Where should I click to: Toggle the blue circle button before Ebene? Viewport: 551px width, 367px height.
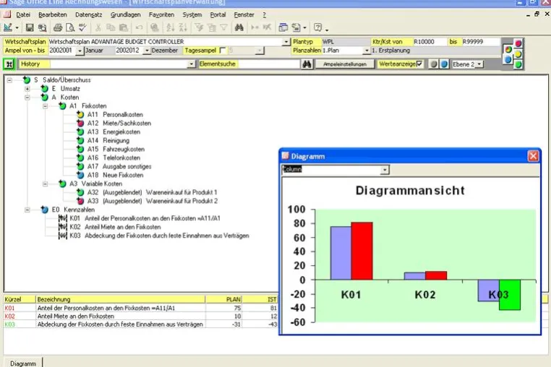tap(444, 64)
